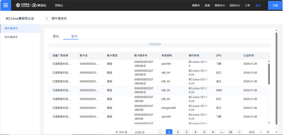Go to the next page arrow
Image resolution: width=283 pixels, height=135 pixels.
239,132
